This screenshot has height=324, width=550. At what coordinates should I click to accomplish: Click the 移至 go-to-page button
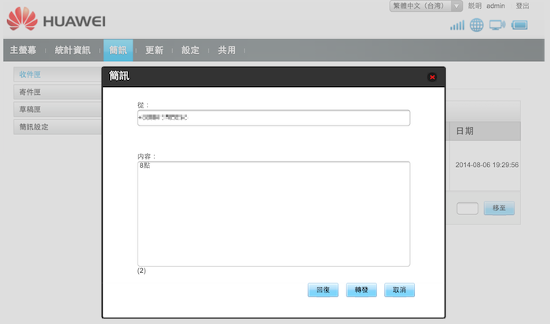click(499, 208)
